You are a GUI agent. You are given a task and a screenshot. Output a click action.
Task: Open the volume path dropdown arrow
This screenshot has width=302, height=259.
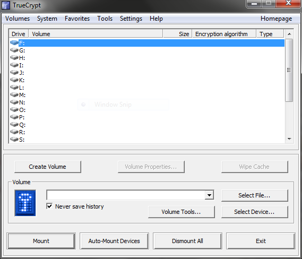209,195
